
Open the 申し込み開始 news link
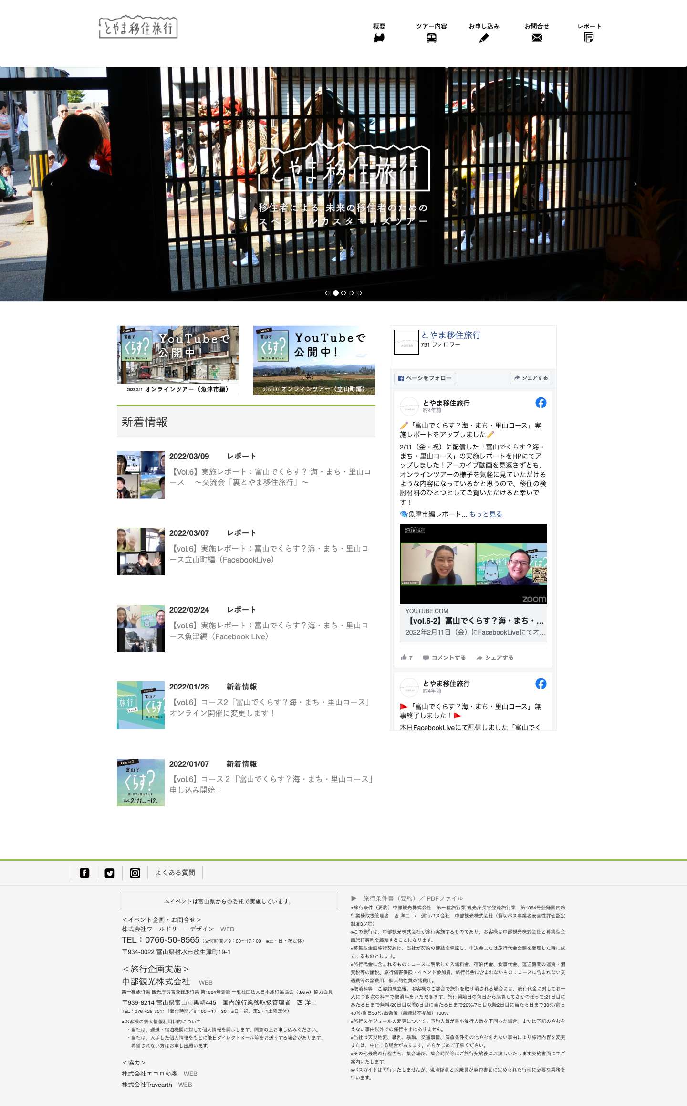point(271,784)
